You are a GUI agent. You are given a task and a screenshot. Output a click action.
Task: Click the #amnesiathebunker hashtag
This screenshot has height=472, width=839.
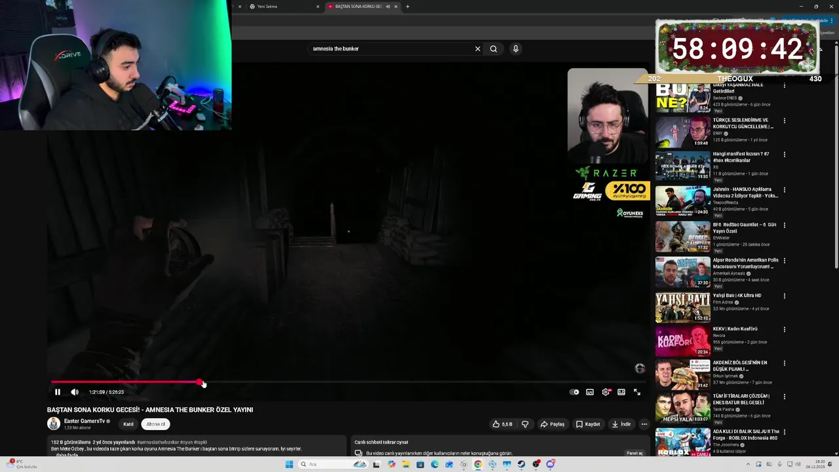(157, 442)
